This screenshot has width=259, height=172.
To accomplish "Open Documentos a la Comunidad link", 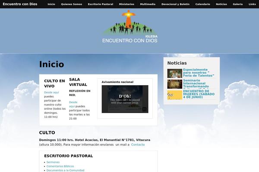I will (x=65, y=170).
